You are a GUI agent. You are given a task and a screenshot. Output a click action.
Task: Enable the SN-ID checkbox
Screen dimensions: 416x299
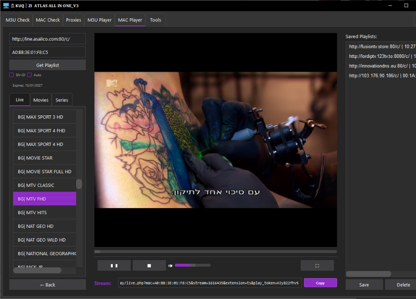(11, 75)
